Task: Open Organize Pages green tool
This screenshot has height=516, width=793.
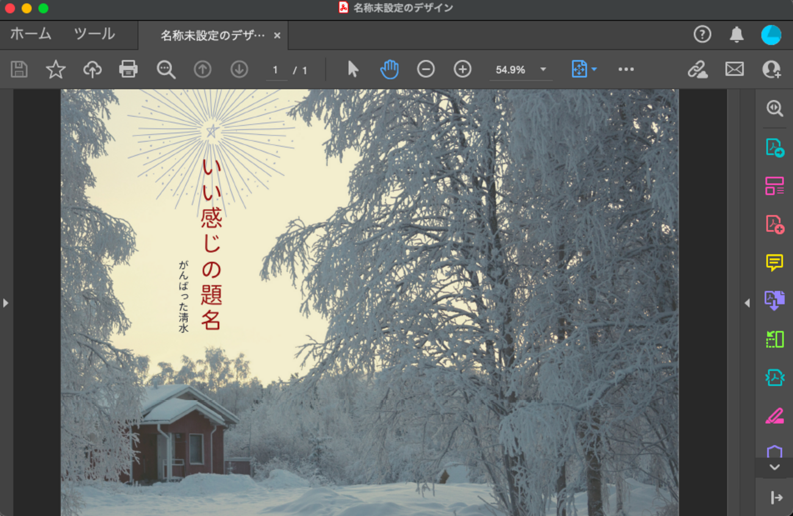Action: [x=775, y=339]
